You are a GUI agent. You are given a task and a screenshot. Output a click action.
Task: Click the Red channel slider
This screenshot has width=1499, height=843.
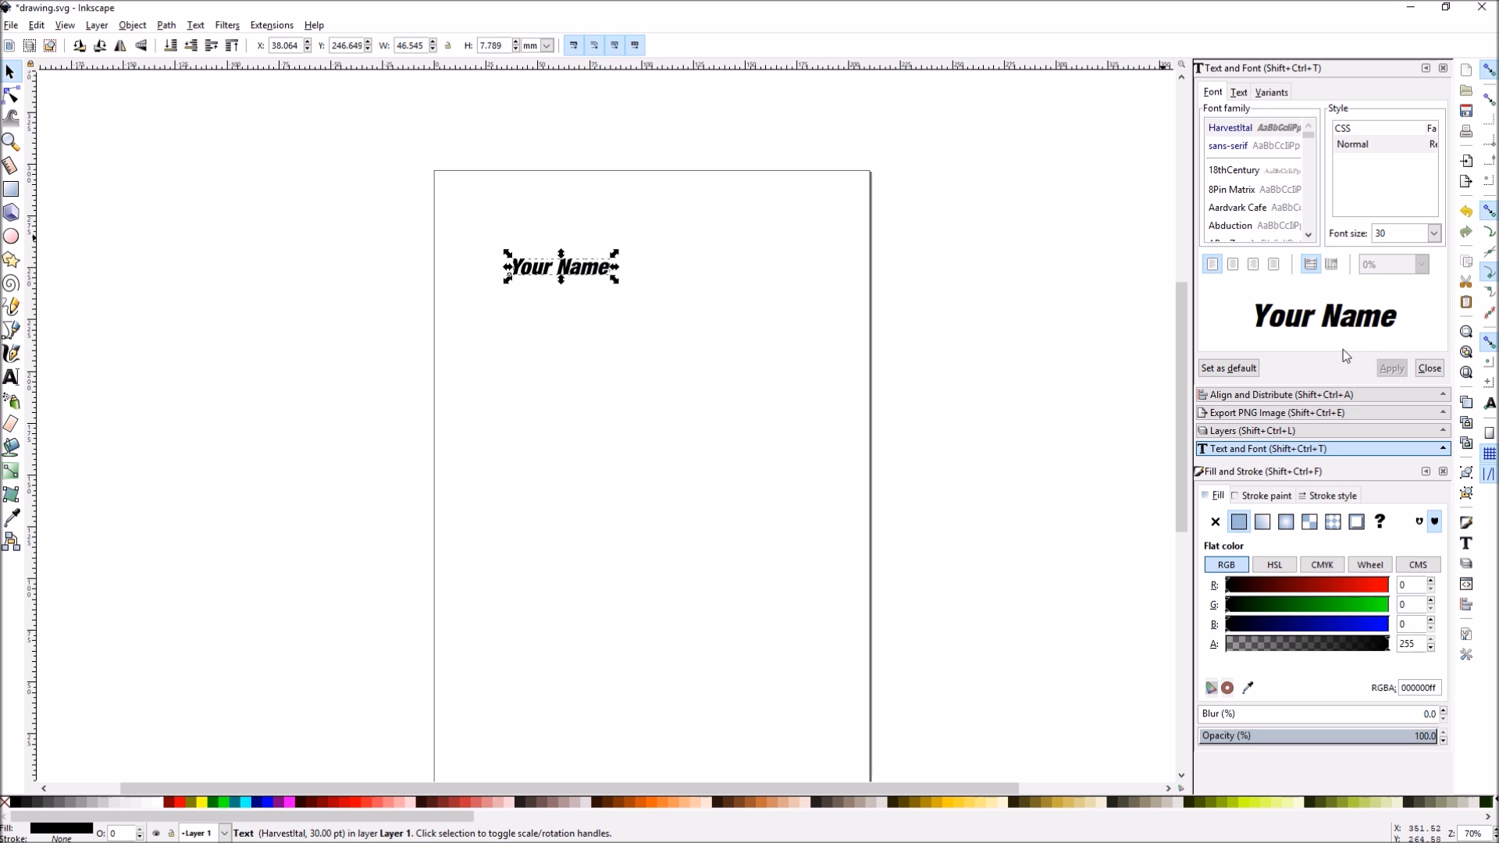(1307, 585)
